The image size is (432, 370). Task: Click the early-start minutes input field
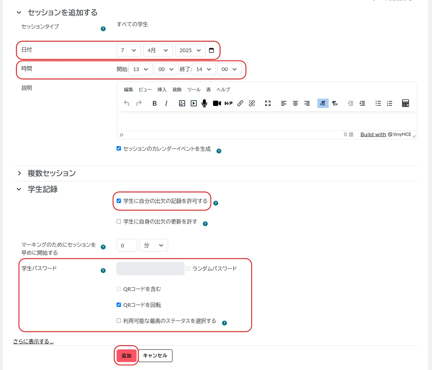coord(127,245)
